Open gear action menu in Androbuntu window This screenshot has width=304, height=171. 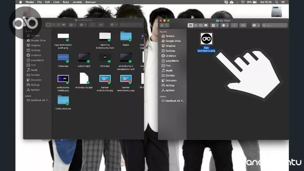click(83, 25)
